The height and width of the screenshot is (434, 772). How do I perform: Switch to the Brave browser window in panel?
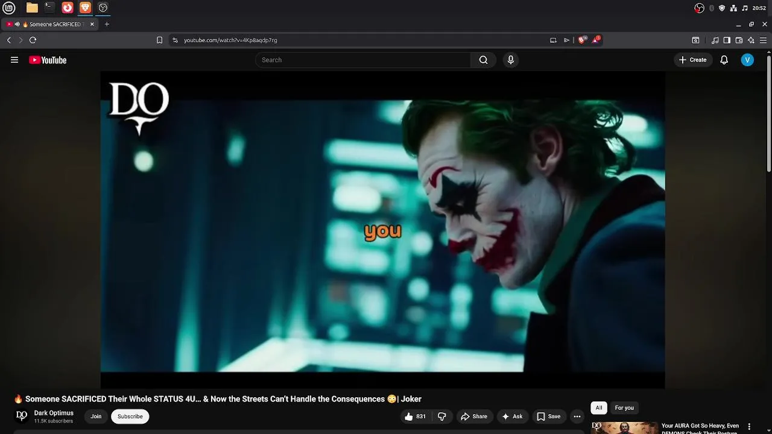tap(85, 8)
